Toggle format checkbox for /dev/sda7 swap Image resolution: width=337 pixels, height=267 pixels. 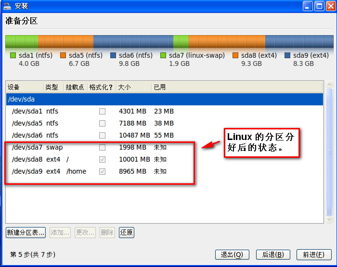102,147
